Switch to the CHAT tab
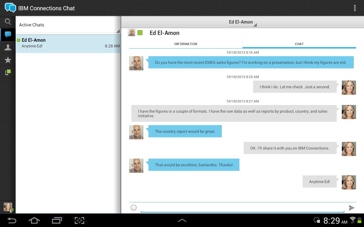364x227 pixels. point(299,44)
